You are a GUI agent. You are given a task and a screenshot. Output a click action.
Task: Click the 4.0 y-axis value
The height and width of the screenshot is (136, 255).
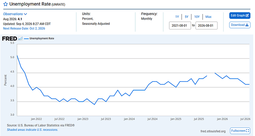click(x=12, y=86)
